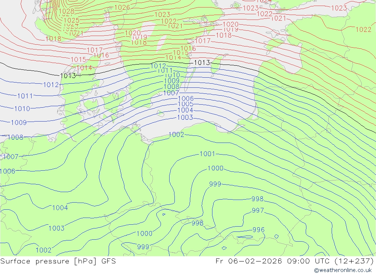Click the black 1013 label over Norway coast
Viewport: 376px width, 275px height.
click(68, 76)
